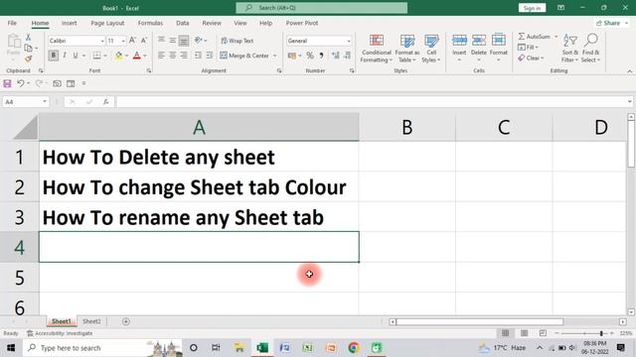Open Conditional Formatting dropdown

pos(376,49)
